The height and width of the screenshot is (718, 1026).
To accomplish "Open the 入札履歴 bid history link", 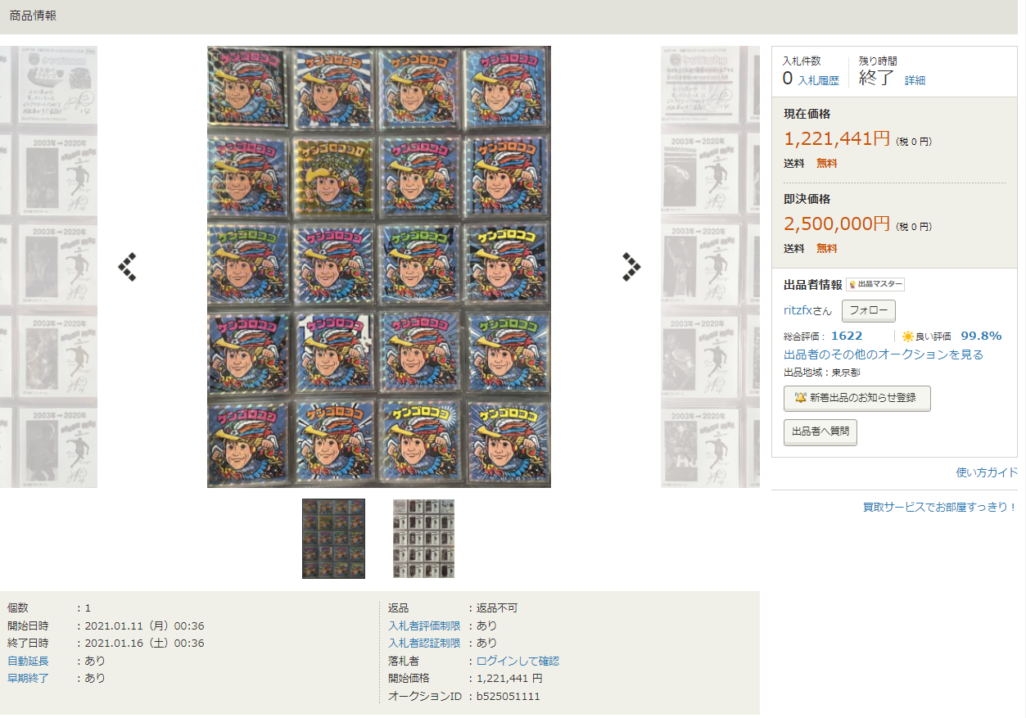I will click(x=818, y=80).
